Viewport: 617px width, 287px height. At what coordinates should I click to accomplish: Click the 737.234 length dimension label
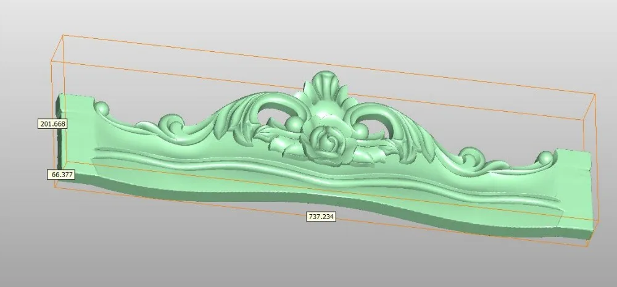click(x=321, y=216)
